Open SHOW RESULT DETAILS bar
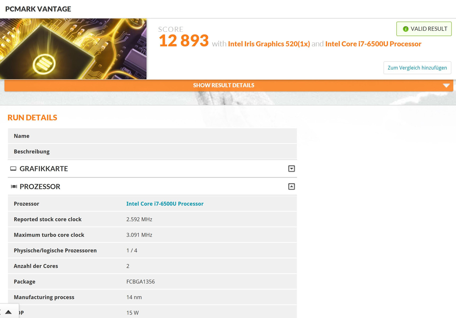The height and width of the screenshot is (318, 456). (229, 85)
